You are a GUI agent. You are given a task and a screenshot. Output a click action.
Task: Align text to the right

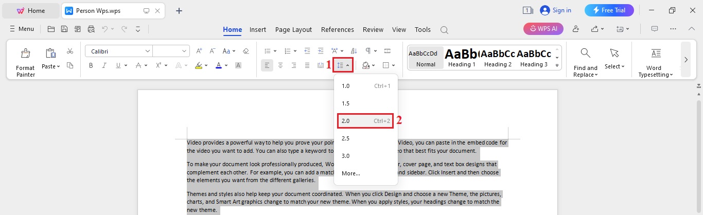294,65
